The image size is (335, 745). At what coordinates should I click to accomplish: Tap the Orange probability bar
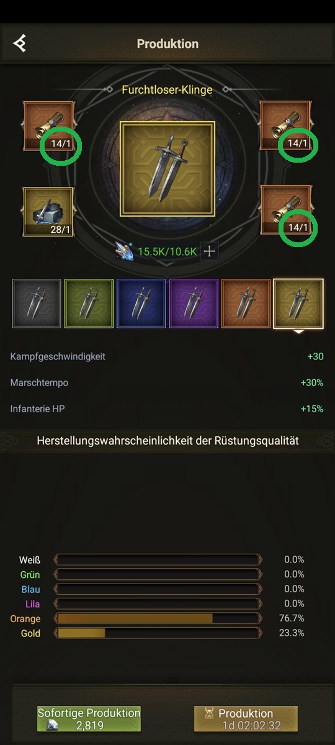tap(158, 618)
